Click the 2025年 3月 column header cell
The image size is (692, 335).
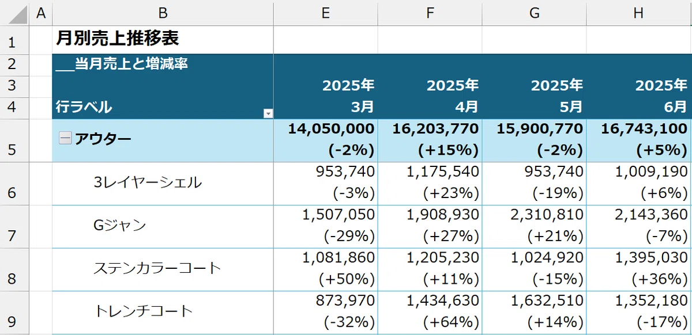pos(326,97)
